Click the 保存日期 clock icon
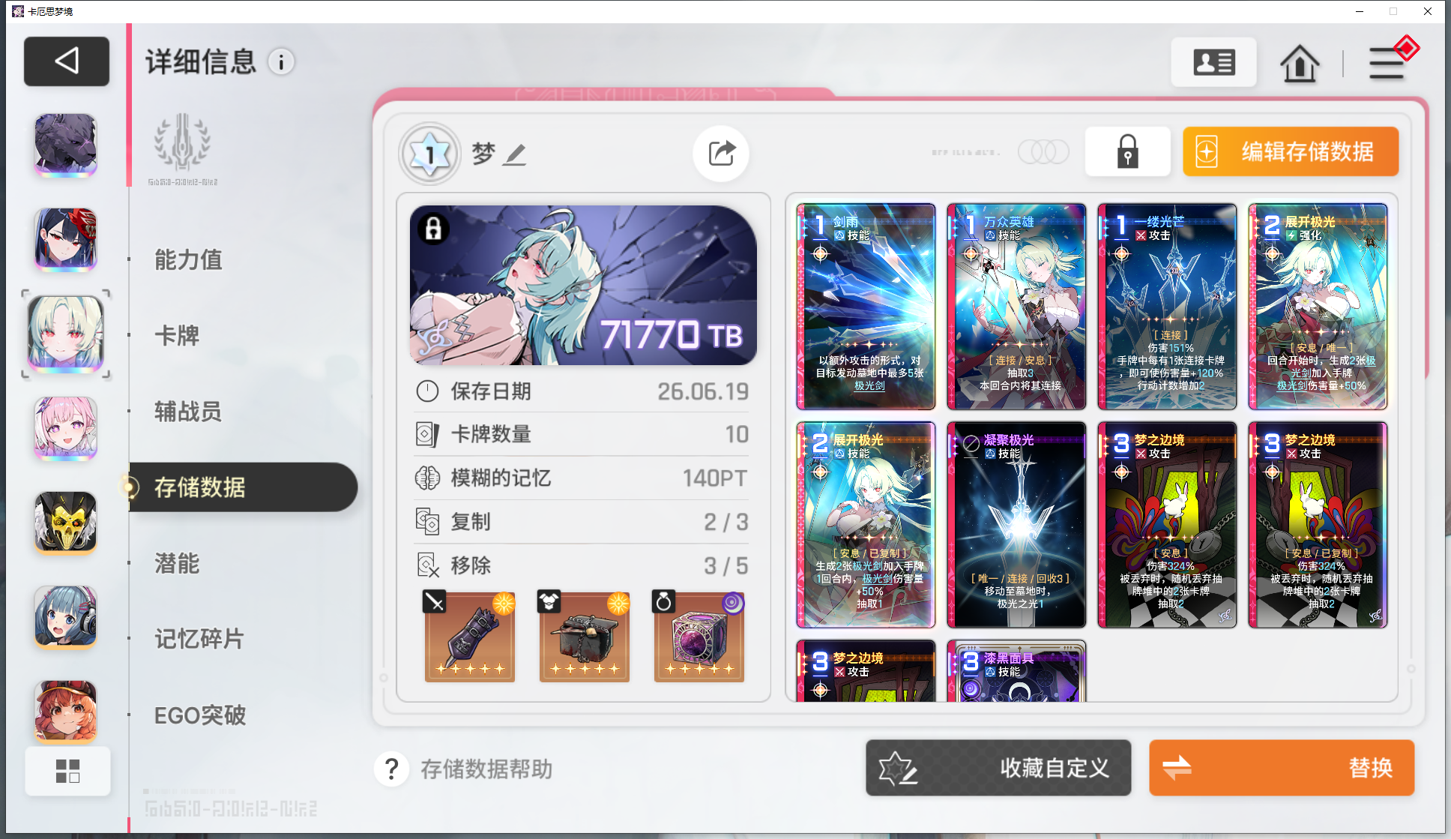1451x839 pixels. coord(427,391)
